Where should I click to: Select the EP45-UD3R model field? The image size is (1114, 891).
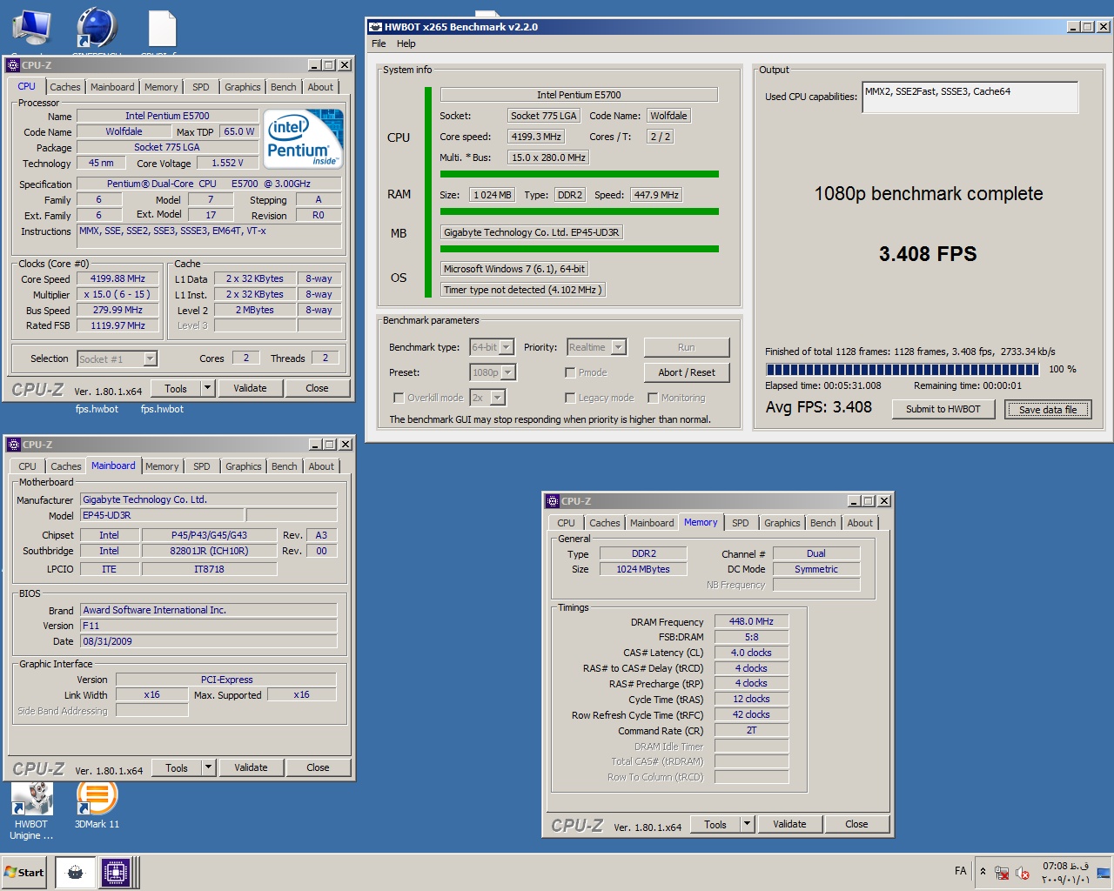pos(162,515)
